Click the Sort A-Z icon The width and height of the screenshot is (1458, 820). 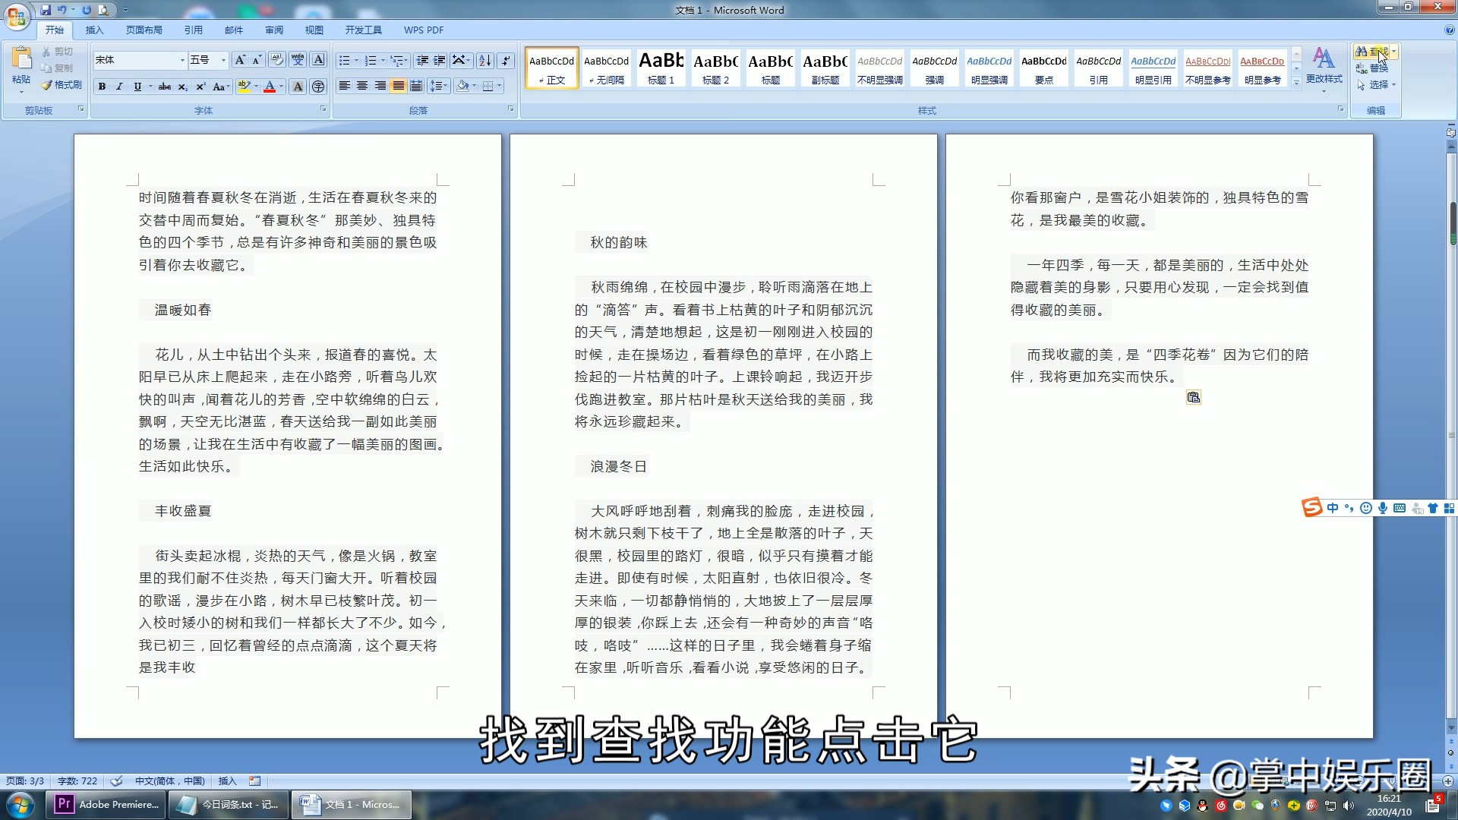click(x=484, y=60)
